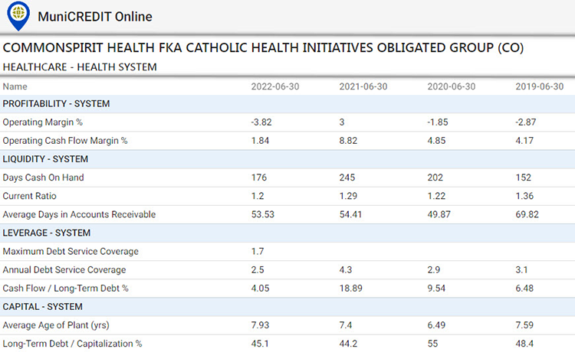Select Cash Flow / Long-Term Debt value 18.89

tap(350, 288)
